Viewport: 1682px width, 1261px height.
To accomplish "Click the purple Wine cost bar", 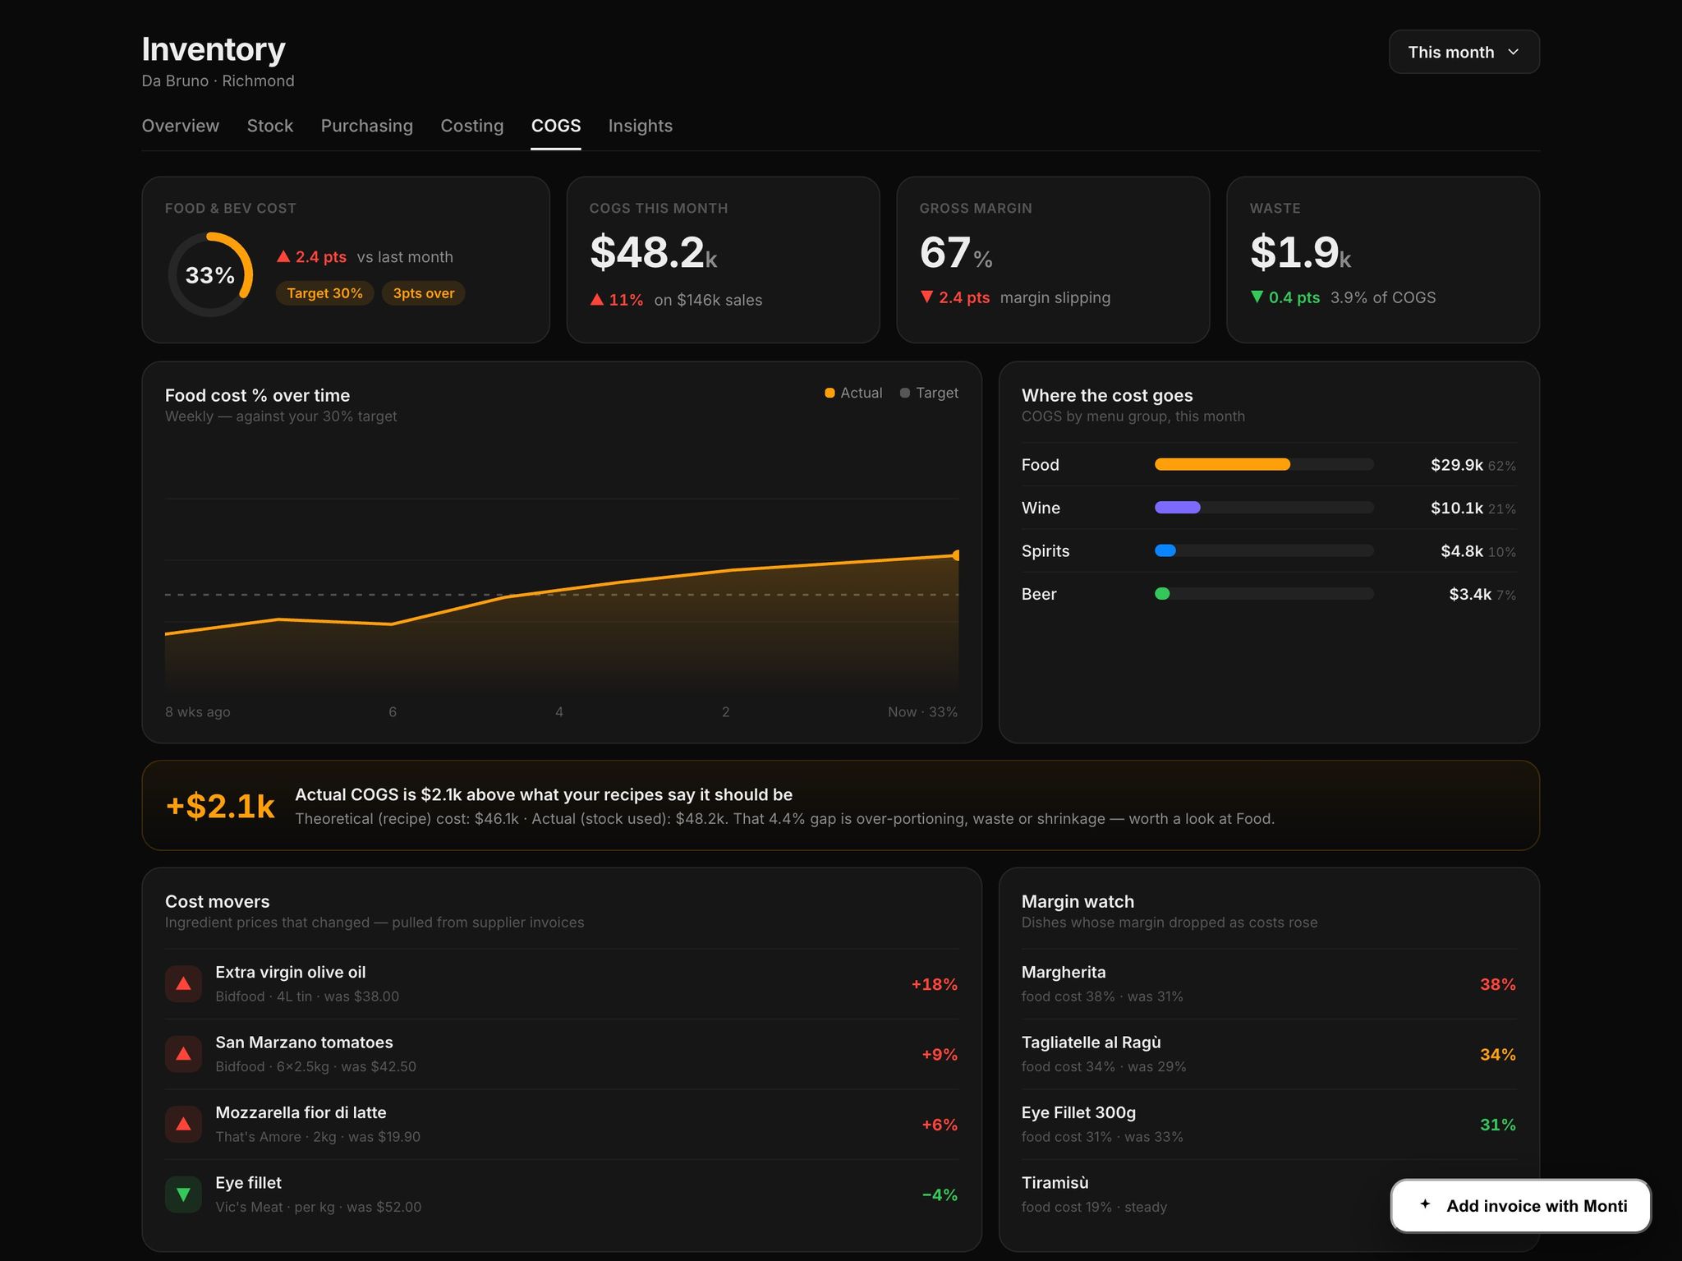I will (1177, 508).
